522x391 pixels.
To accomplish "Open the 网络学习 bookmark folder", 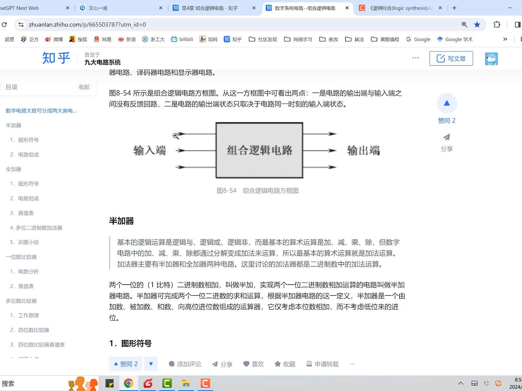I will click(x=298, y=39).
